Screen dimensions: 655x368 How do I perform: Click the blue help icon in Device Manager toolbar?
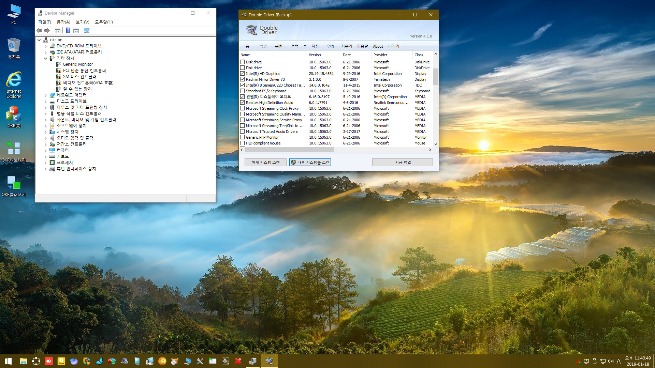[x=68, y=31]
